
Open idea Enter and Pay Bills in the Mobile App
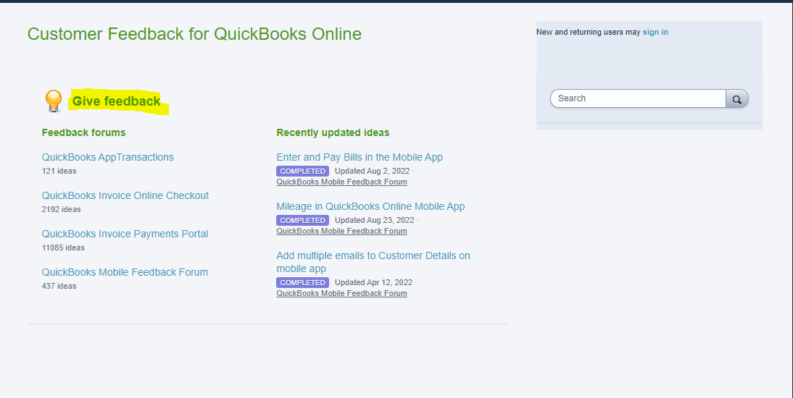360,157
